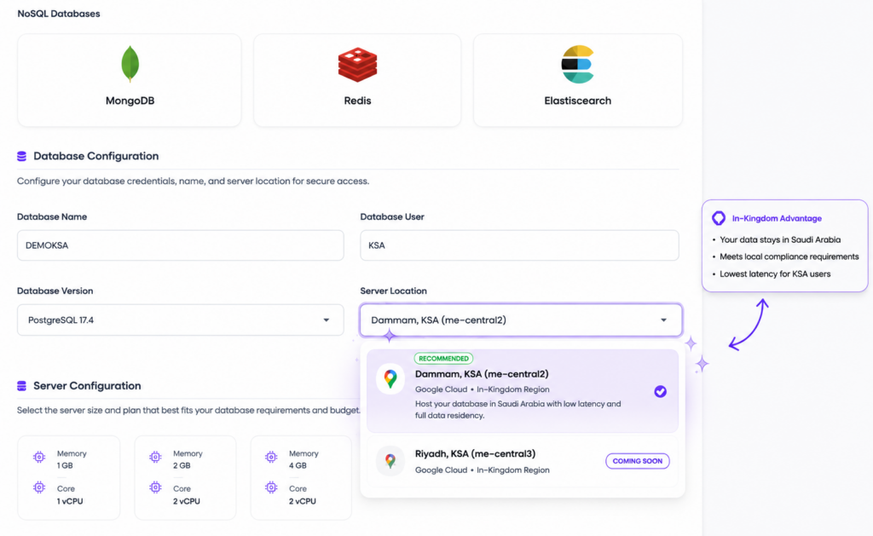Screen dimensions: 873x536
Task: Click the Database User field containing KSA
Action: [x=519, y=245]
